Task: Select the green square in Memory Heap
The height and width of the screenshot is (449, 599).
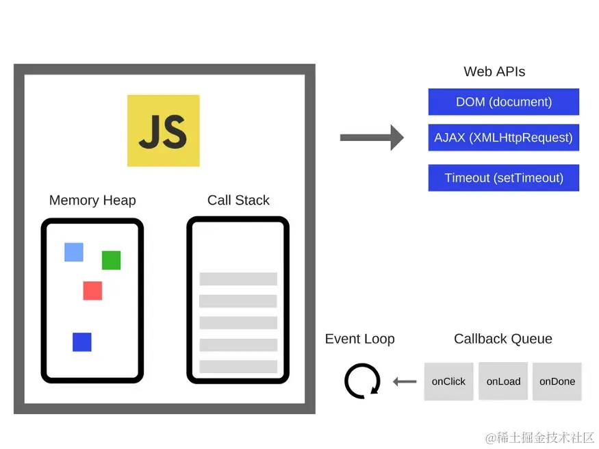Action: point(110,260)
